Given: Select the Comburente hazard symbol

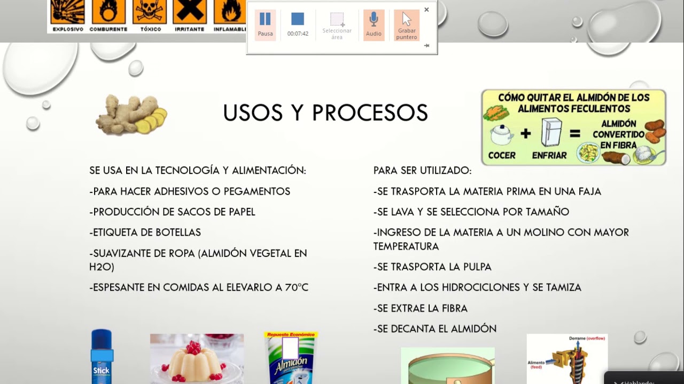Looking at the screenshot, I should coord(108,15).
